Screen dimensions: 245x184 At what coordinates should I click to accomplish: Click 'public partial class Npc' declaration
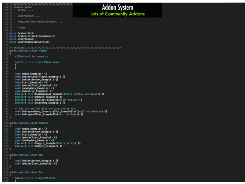click(26, 155)
